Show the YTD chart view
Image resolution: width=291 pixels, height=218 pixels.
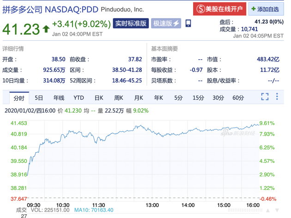tap(79, 98)
